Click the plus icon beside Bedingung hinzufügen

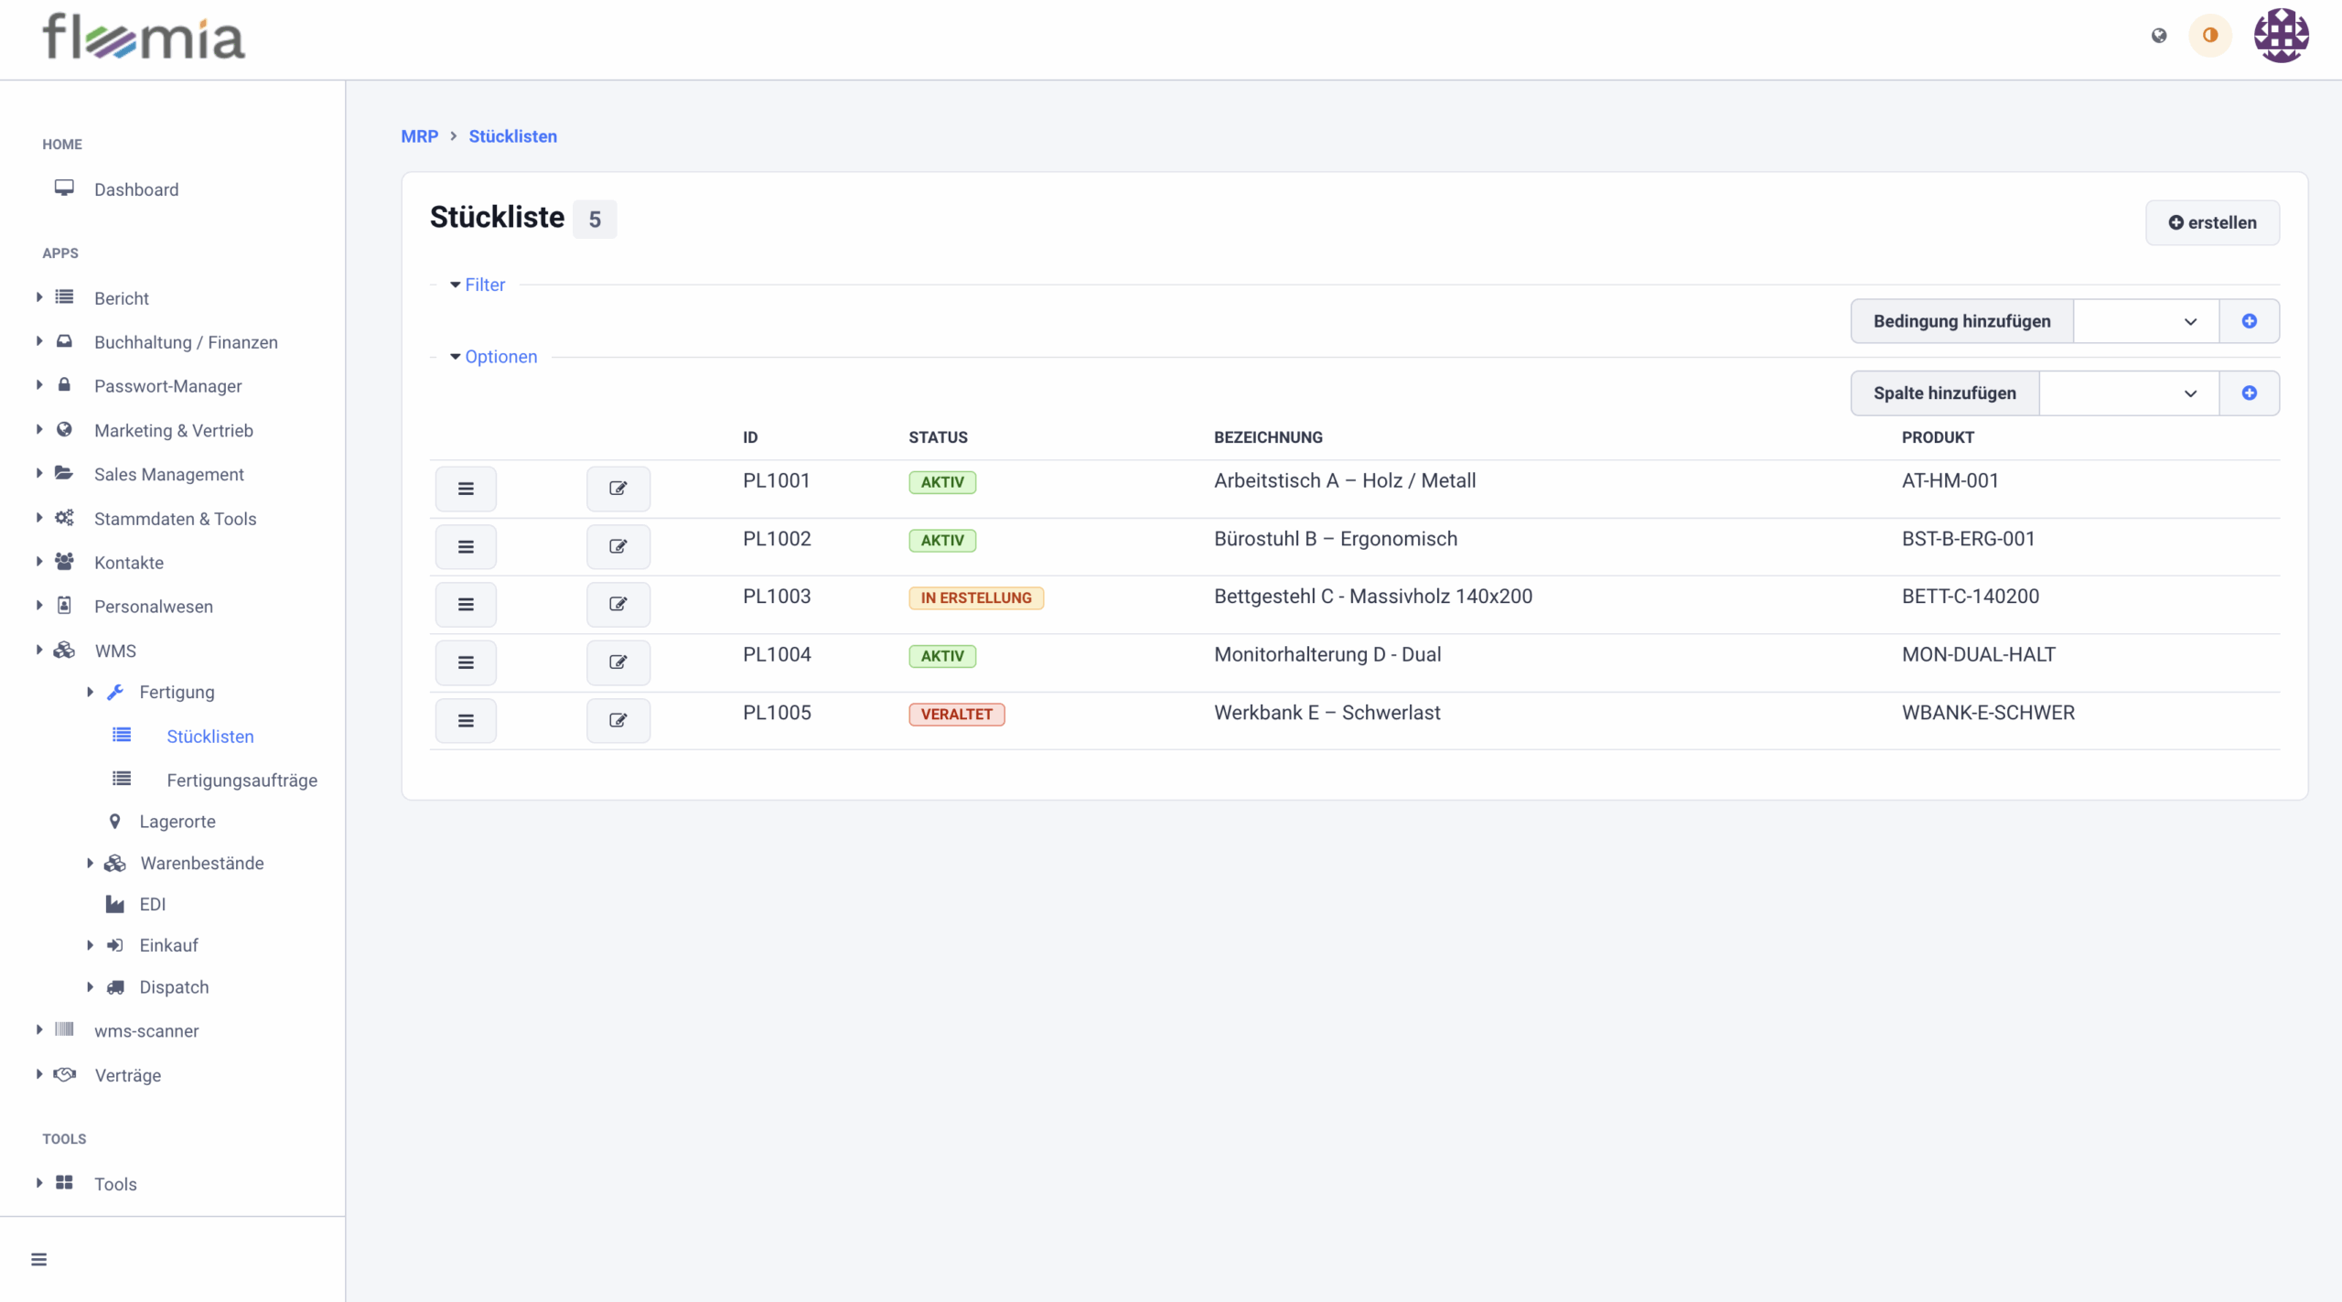(2249, 321)
